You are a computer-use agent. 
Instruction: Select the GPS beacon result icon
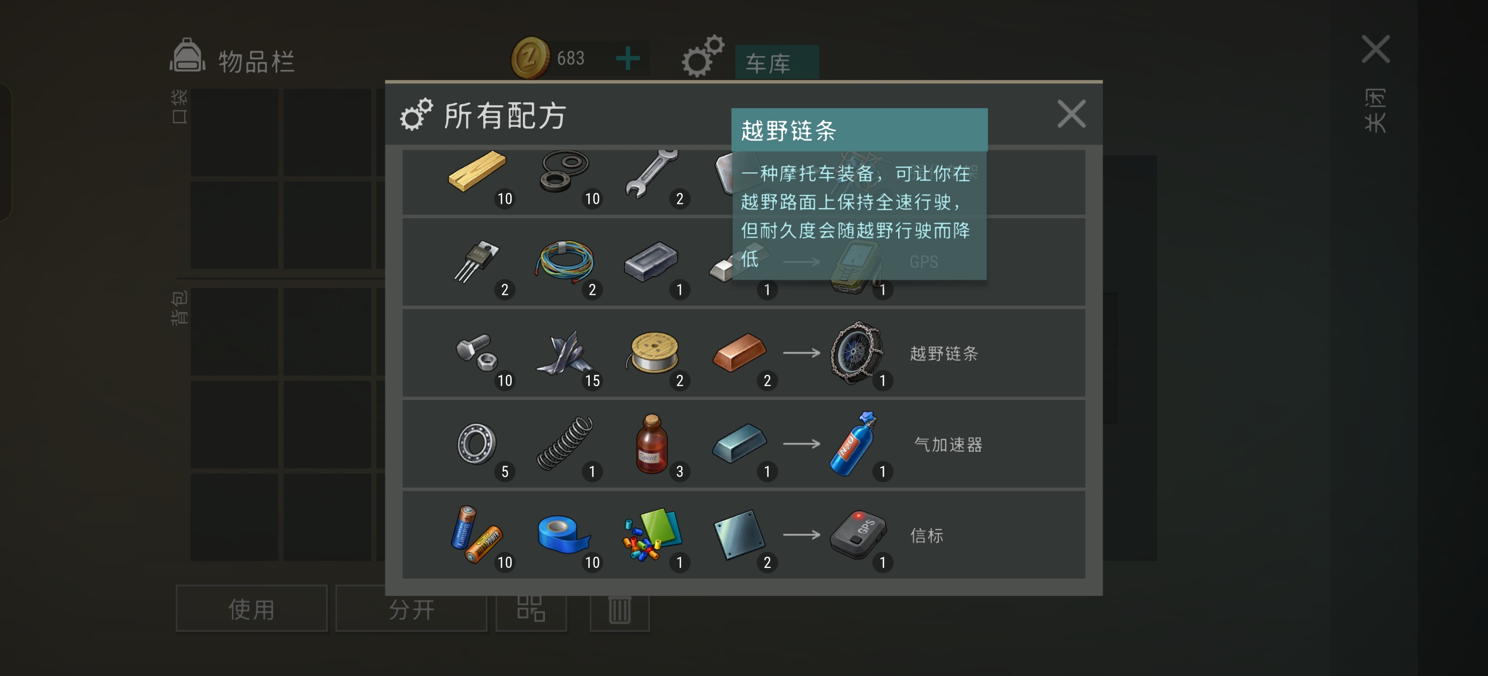[x=858, y=535]
